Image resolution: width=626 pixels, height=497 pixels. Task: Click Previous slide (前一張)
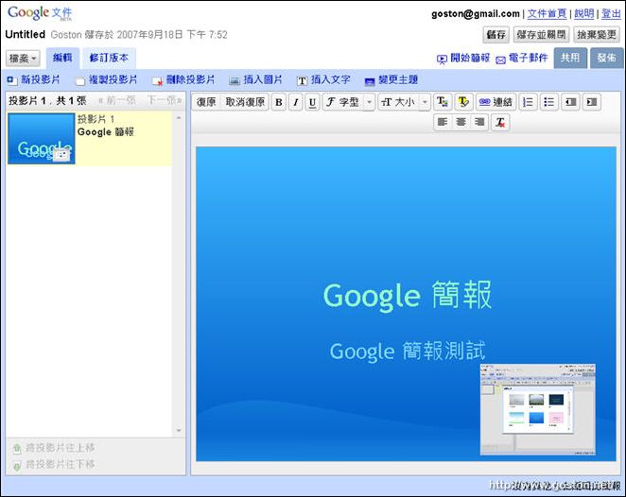click(x=117, y=100)
